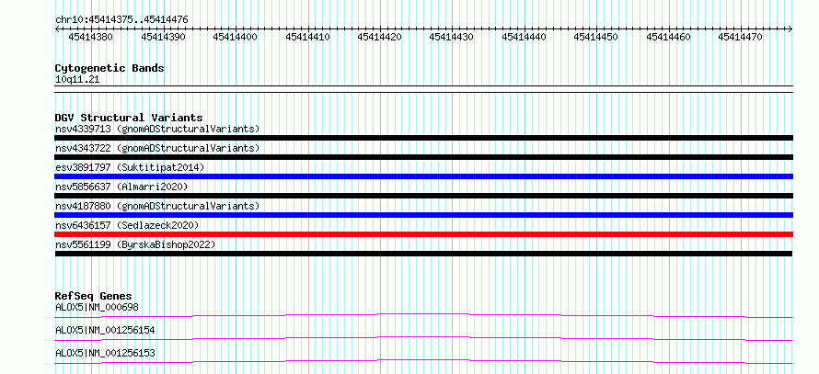Open variant nsv4187880 label
Screen dimensions: 819x374
(157, 206)
